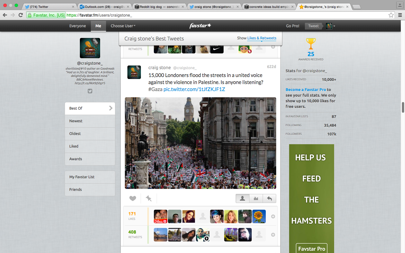This screenshot has width=405, height=253.
Task: Click the reply arrow icon button
Action: pos(269,198)
